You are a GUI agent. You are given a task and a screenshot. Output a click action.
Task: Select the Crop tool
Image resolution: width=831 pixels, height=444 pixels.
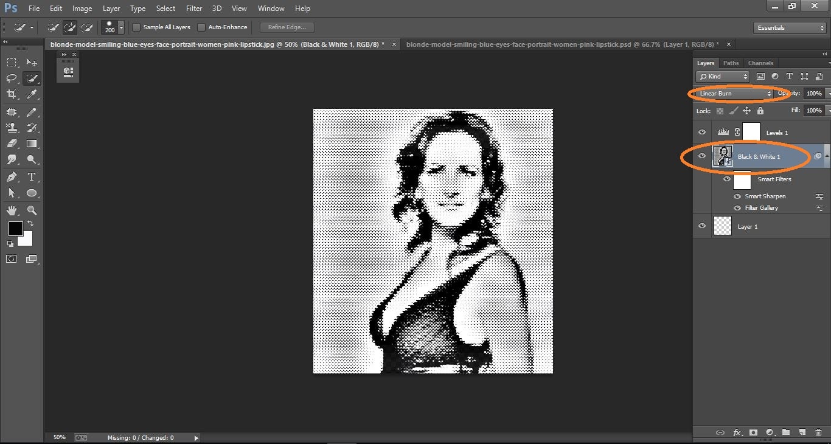[11, 94]
